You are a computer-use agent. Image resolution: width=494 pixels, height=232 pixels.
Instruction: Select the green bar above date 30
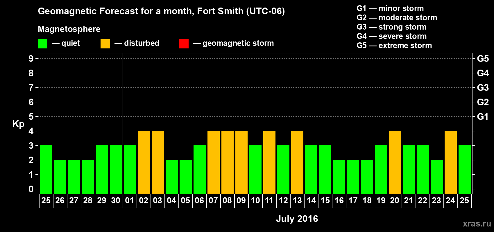(116, 169)
